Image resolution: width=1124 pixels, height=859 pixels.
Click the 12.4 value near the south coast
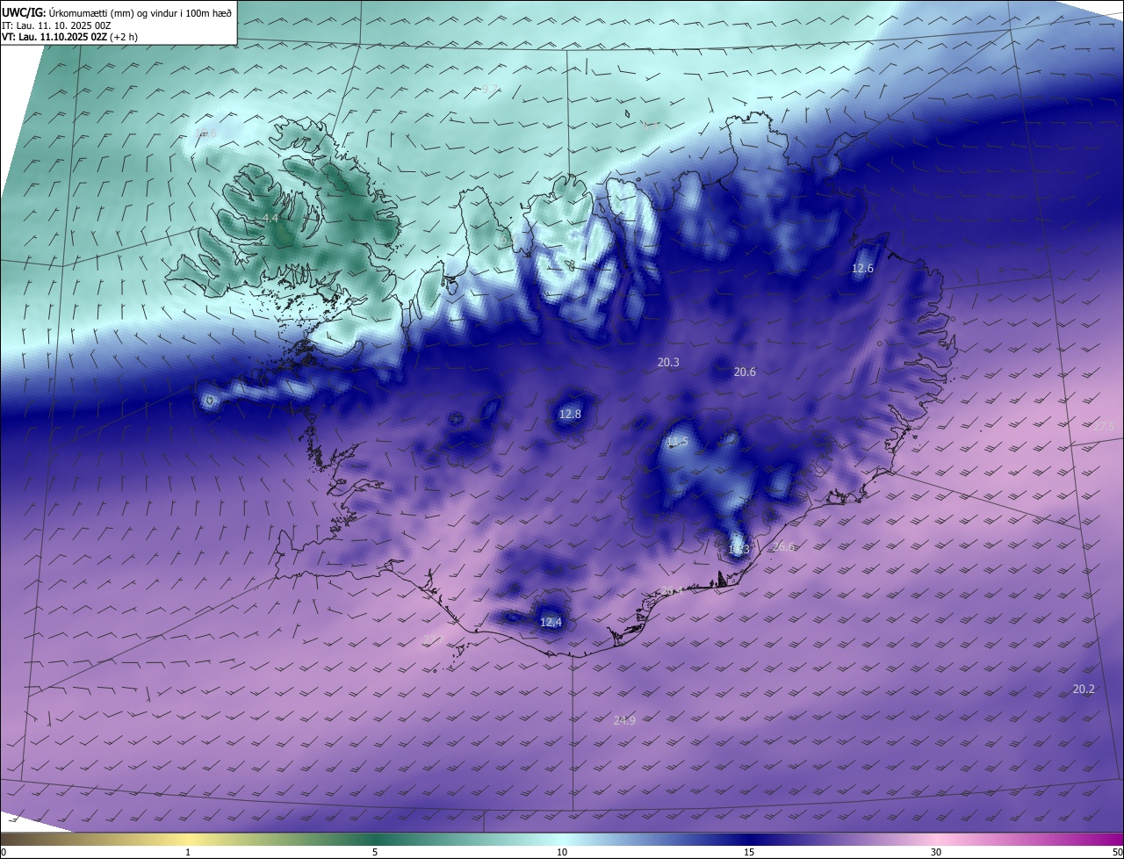pos(550,623)
